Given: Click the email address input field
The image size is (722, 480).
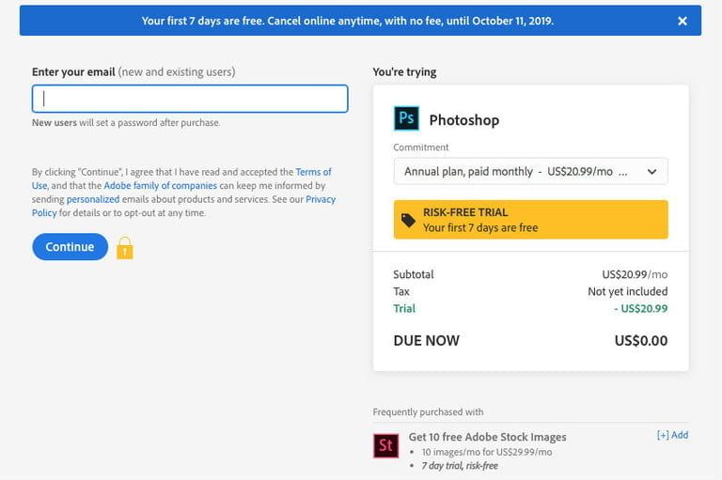Looking at the screenshot, I should (190, 99).
